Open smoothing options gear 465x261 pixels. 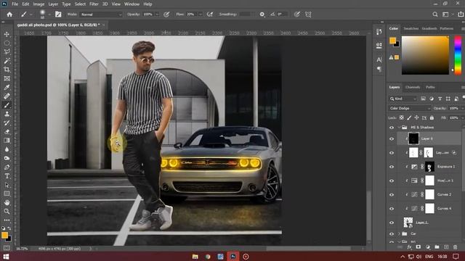(x=262, y=14)
